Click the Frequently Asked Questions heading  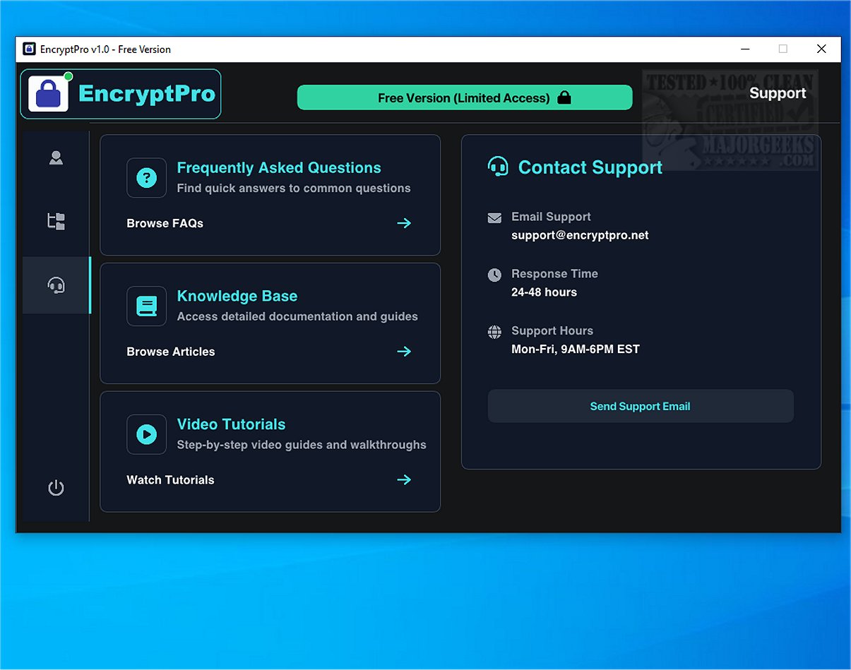click(x=279, y=168)
